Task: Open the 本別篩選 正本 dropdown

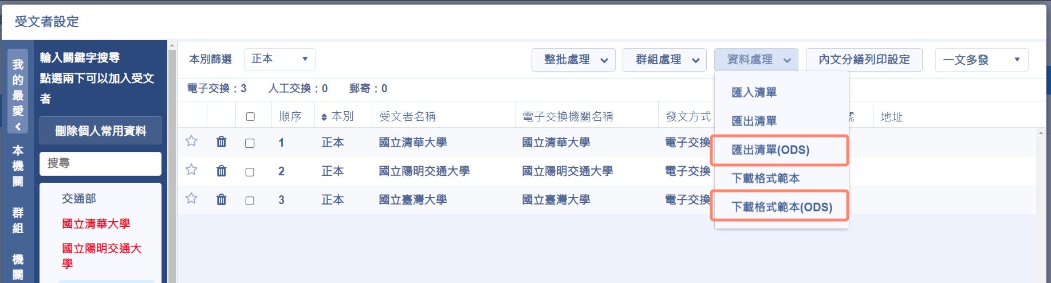Action: (280, 59)
